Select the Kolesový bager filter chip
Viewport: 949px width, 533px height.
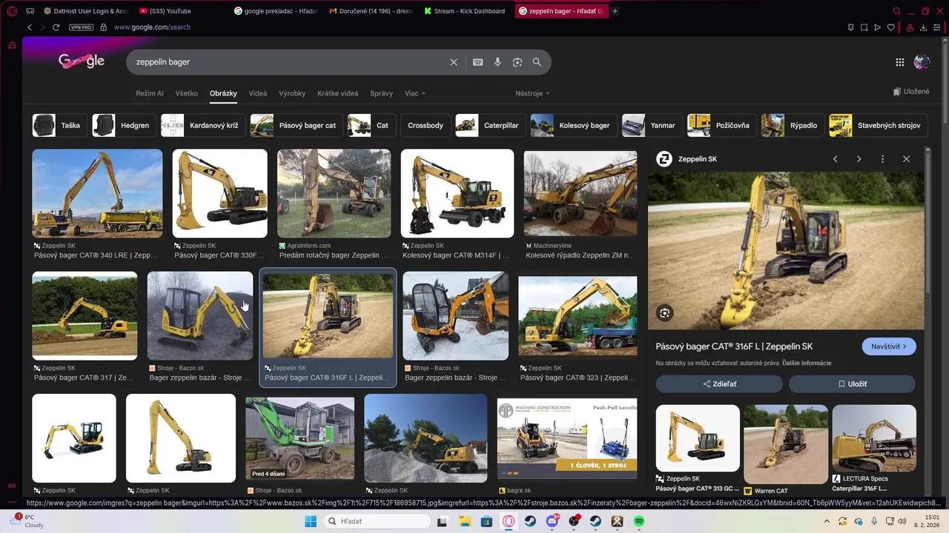pos(573,125)
